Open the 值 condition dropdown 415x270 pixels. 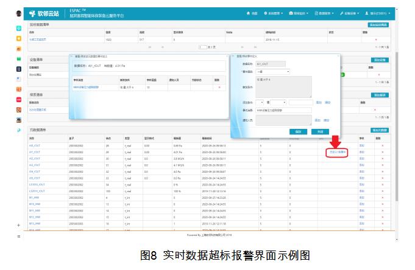click(277, 103)
